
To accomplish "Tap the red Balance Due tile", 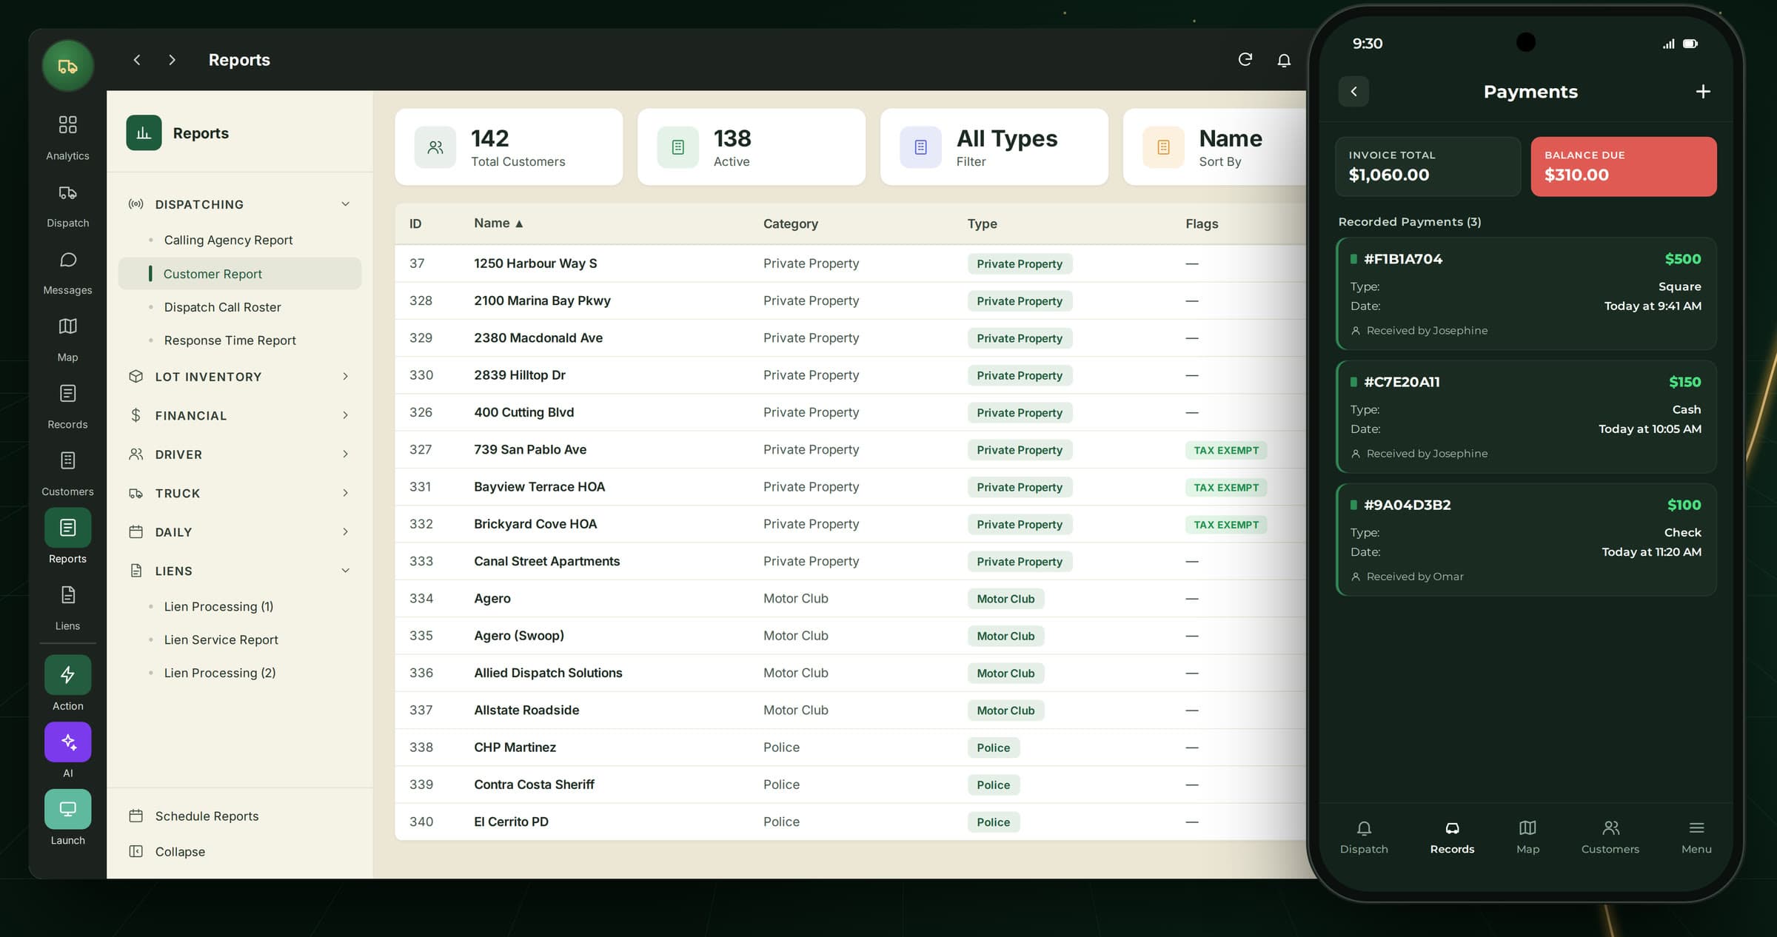I will (1624, 167).
